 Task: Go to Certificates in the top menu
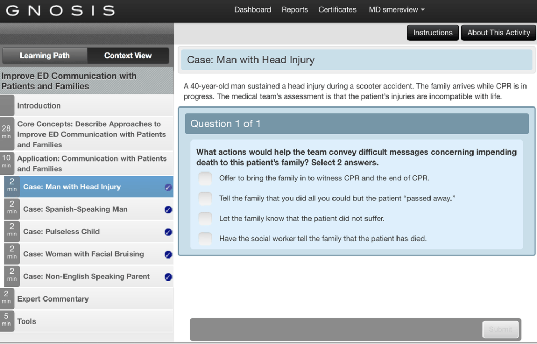(337, 9)
